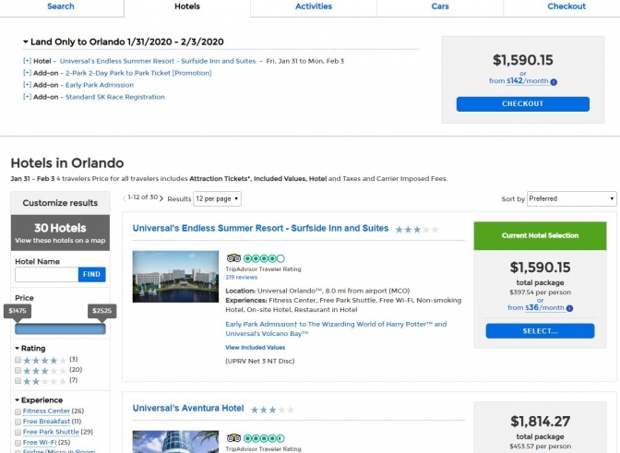
Task: Click green rating circles for Surfside Inn
Action: 264,258
